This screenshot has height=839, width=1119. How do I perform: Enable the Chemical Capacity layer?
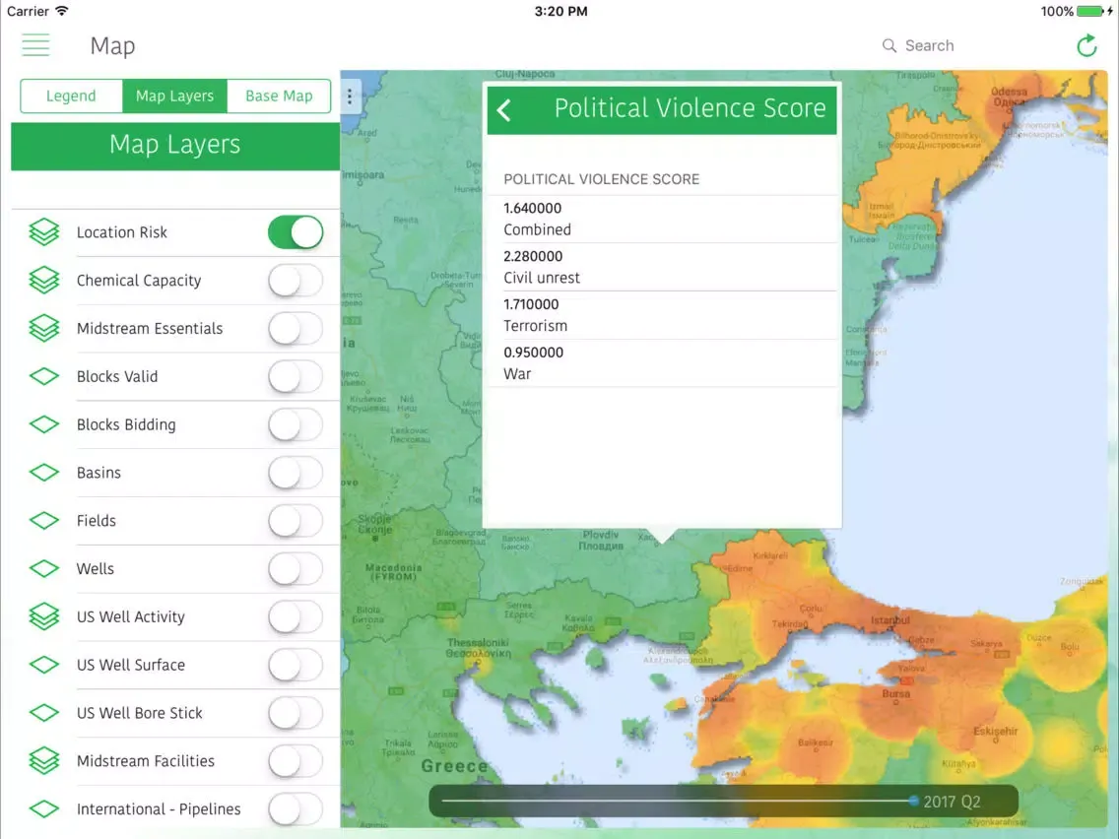(296, 281)
